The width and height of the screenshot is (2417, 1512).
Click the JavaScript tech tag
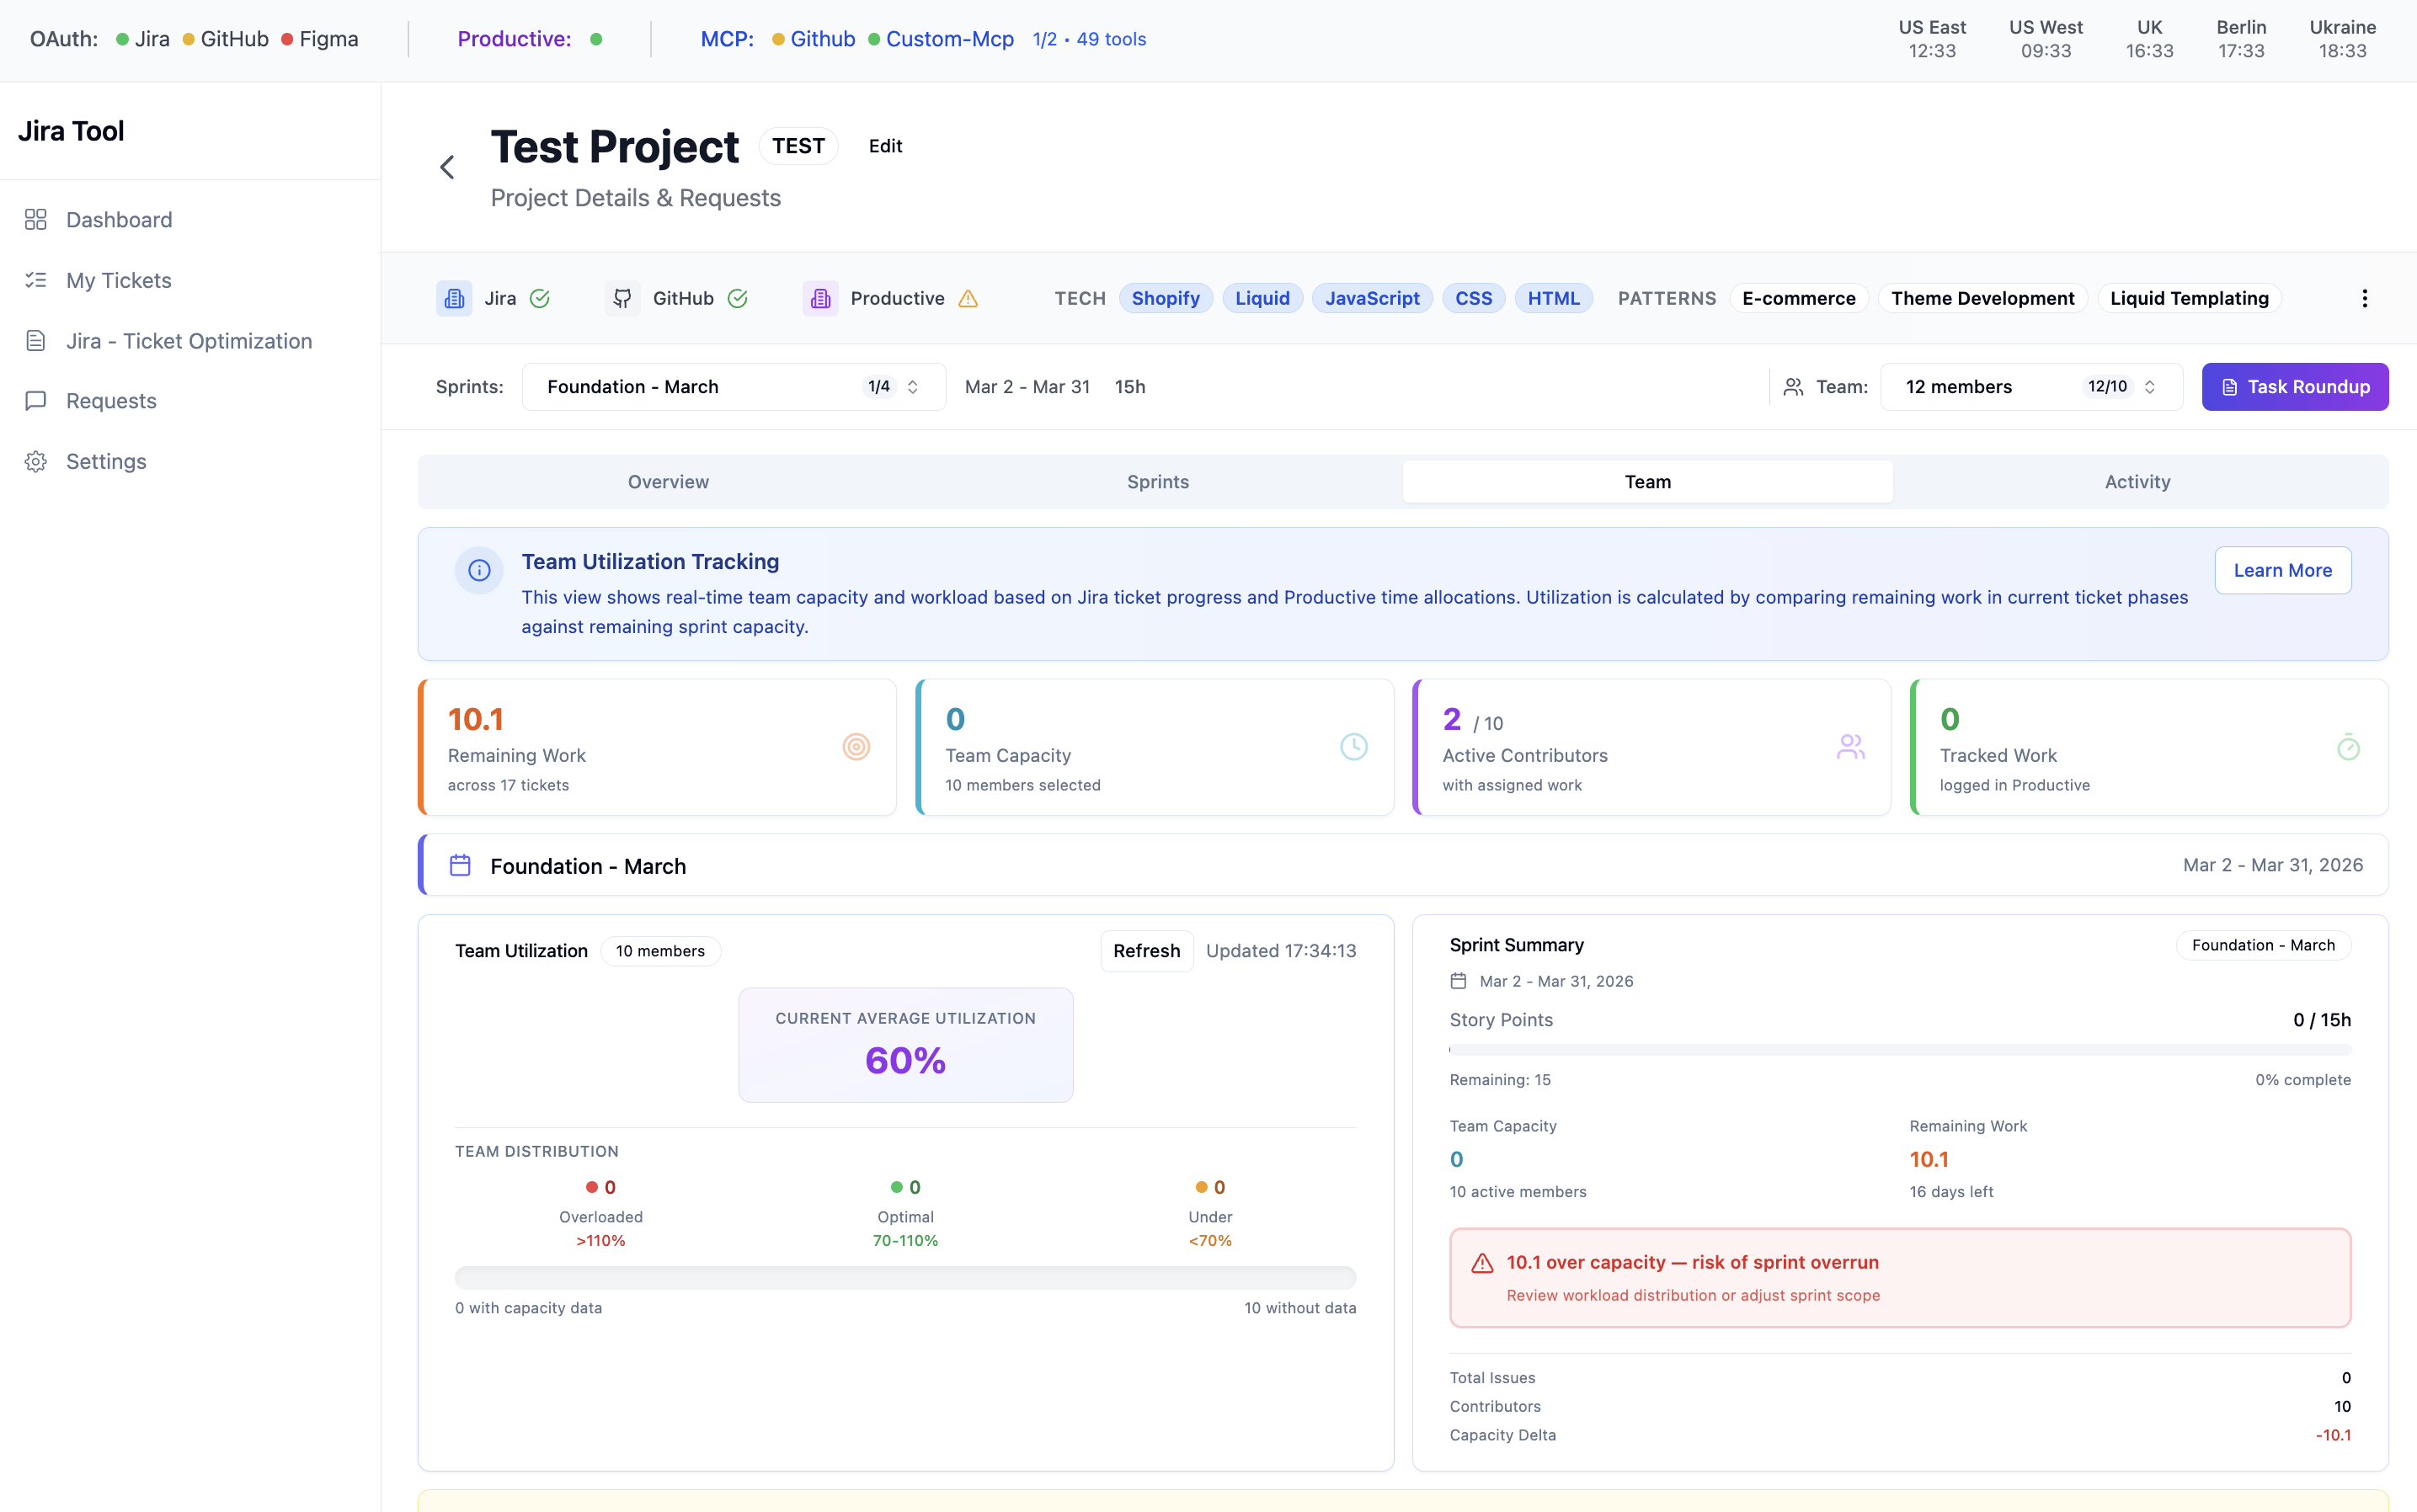(x=1372, y=298)
